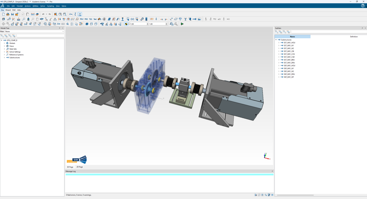
Task: Open the Solver menu
Action: [43, 6]
